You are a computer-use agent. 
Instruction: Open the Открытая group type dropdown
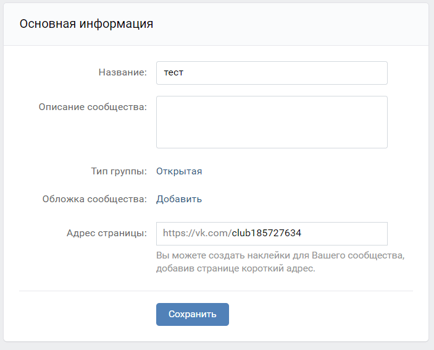(x=179, y=171)
